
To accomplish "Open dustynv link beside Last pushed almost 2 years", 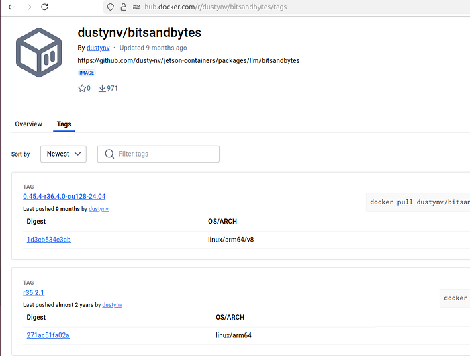I will pyautogui.click(x=112, y=305).
